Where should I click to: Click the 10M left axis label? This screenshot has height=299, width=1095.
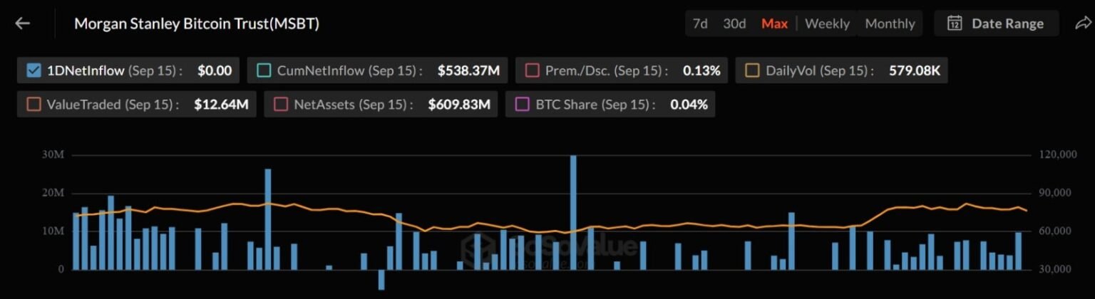pyautogui.click(x=53, y=231)
